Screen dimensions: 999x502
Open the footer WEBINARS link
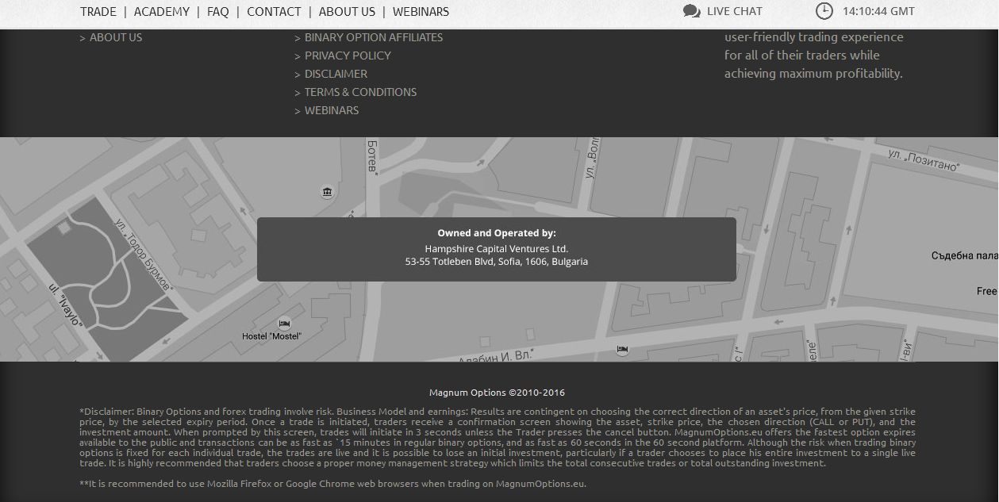332,110
